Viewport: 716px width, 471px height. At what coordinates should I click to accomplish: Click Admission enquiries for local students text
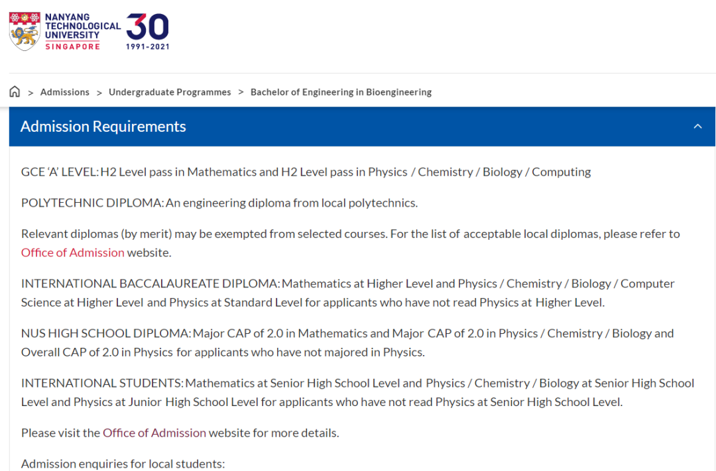click(x=123, y=464)
